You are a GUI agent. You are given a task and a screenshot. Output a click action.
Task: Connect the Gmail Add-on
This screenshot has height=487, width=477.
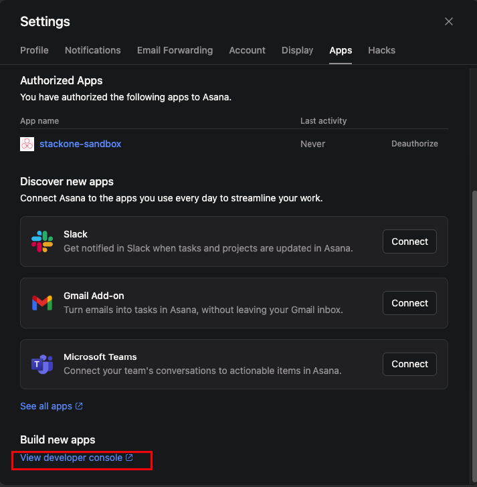[x=409, y=303]
